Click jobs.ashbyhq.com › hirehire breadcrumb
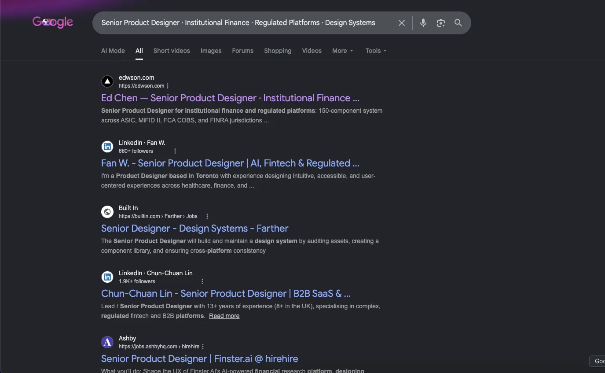This screenshot has width=605, height=373. click(159, 347)
